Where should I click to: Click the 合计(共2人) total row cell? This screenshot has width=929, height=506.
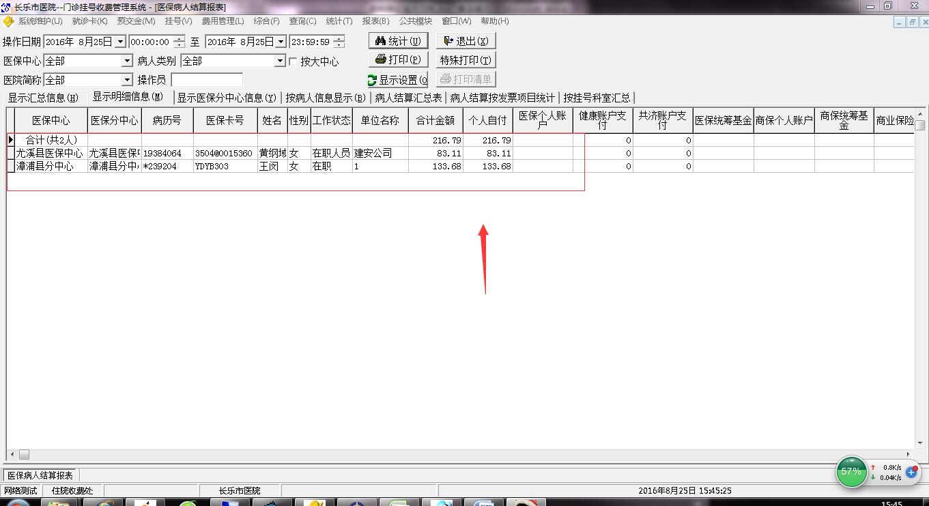click(51, 140)
